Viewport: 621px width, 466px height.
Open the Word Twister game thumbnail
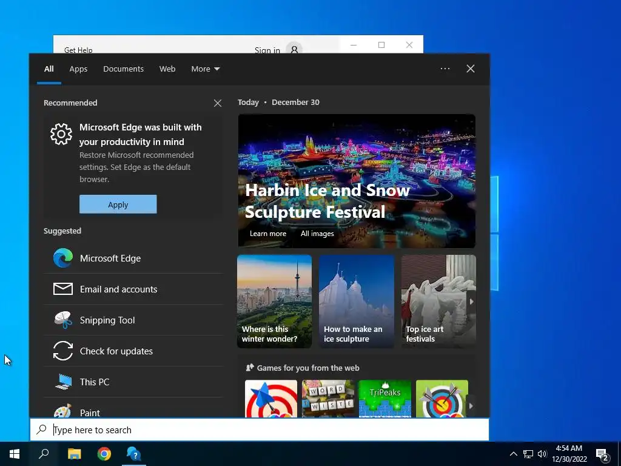(328, 399)
